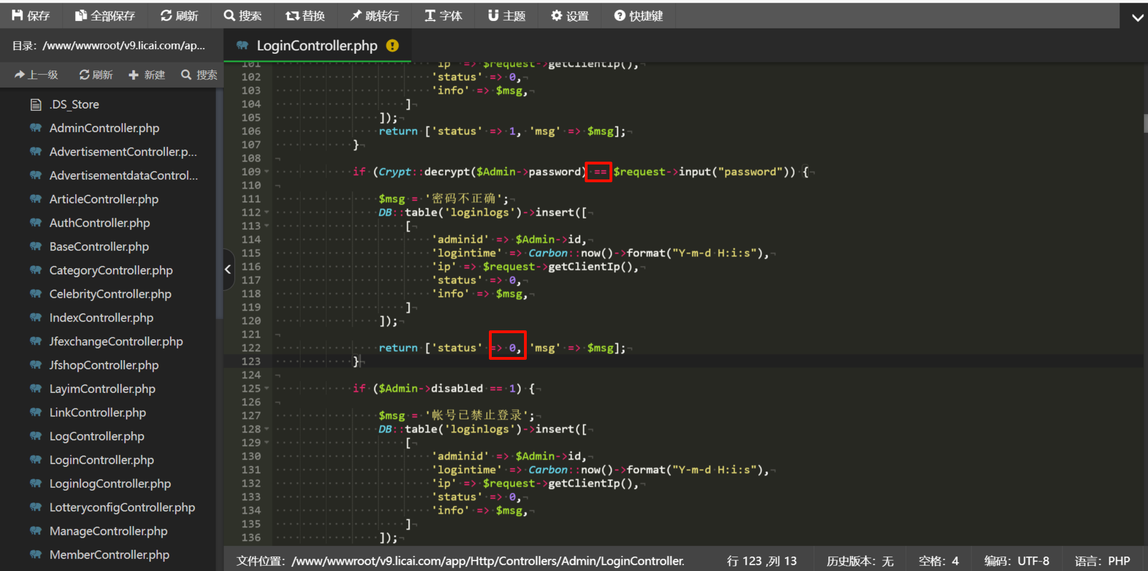
Task: Click the '帐号已禁止登录' string on line 127
Action: tap(476, 415)
